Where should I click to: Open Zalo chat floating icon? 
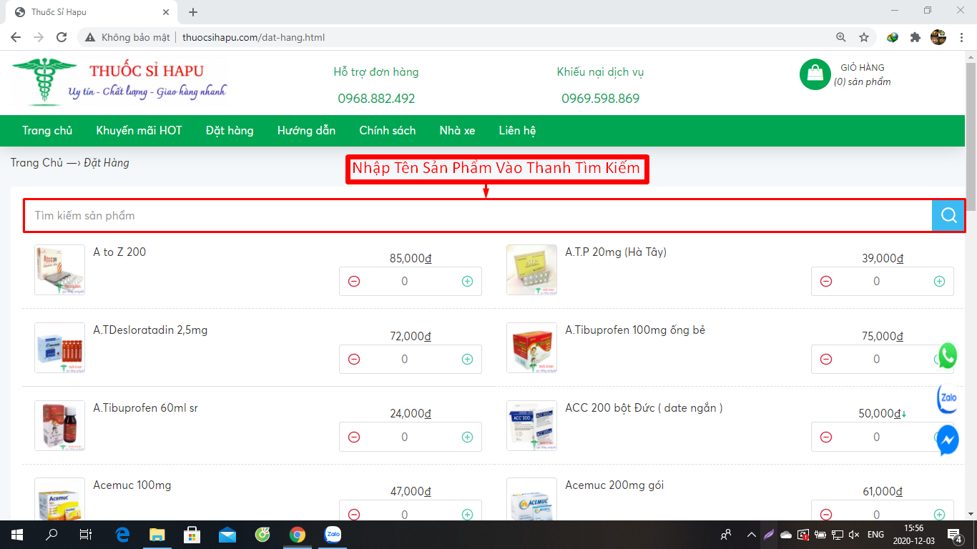point(948,398)
